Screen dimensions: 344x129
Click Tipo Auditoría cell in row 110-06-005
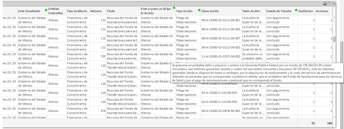pos(78,102)
